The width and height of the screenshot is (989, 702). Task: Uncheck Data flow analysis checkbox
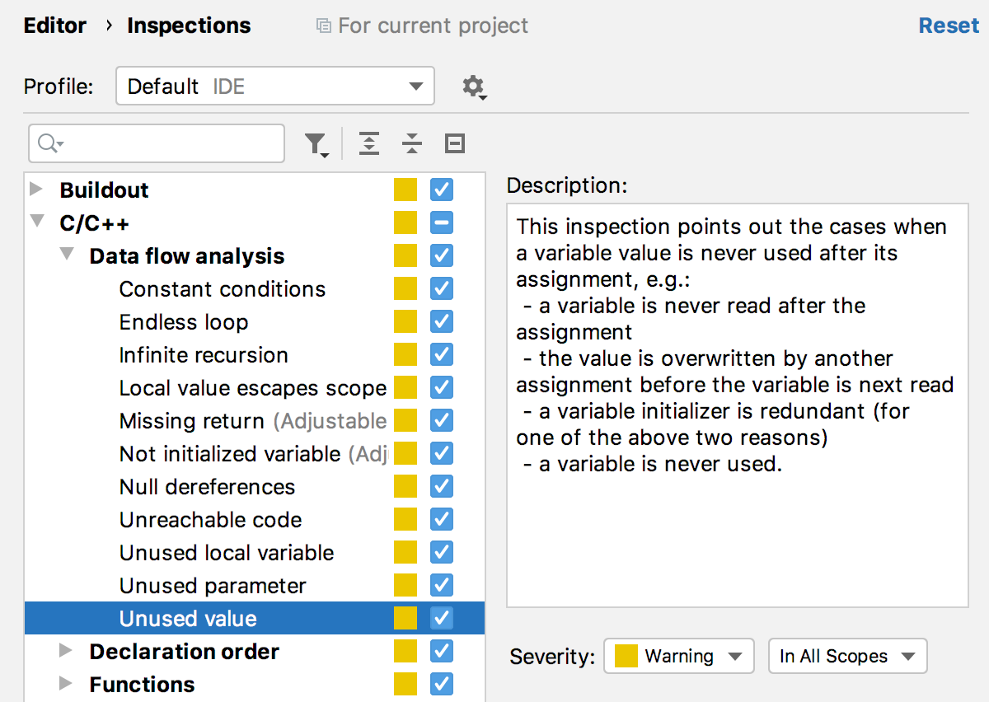[442, 256]
